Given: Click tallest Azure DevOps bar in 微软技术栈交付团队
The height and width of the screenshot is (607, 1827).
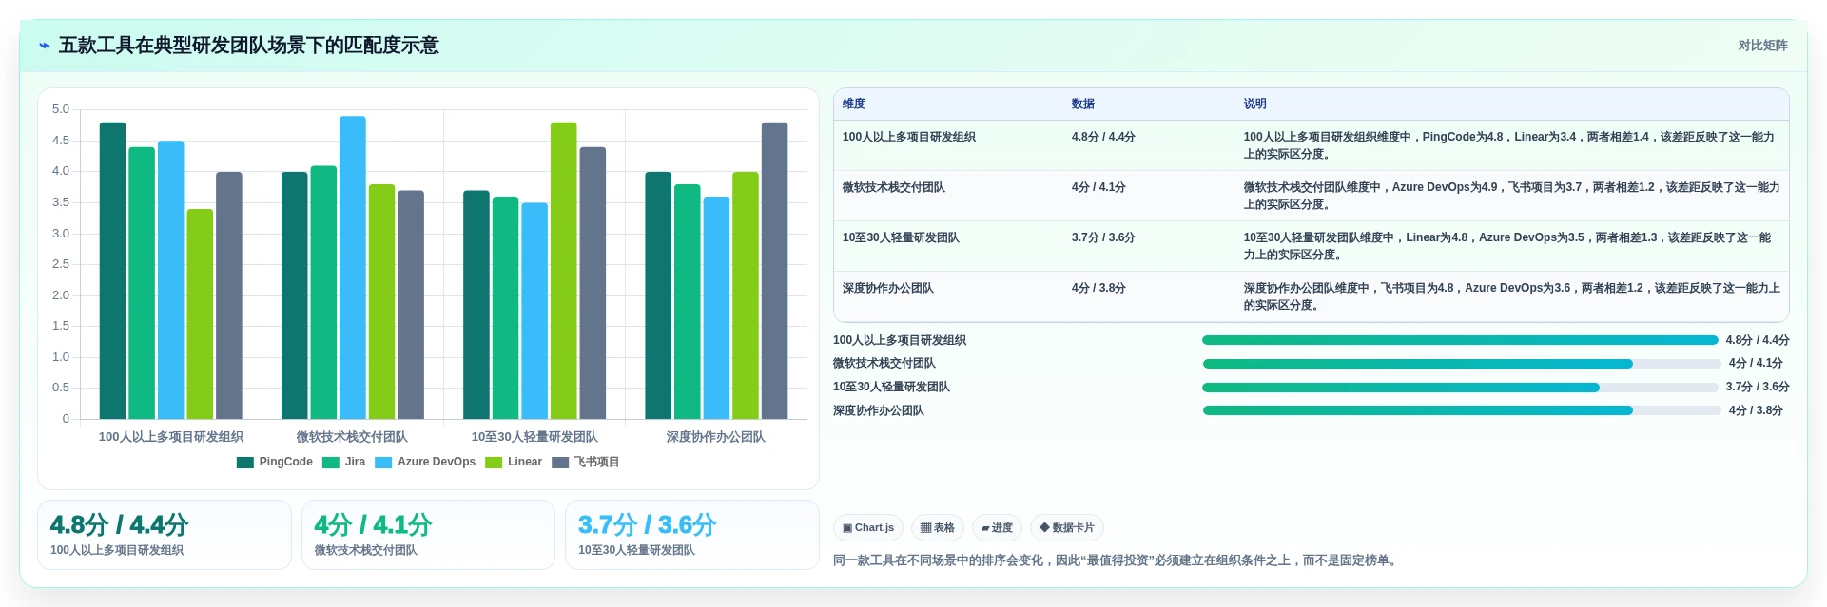Looking at the screenshot, I should coord(353,268).
